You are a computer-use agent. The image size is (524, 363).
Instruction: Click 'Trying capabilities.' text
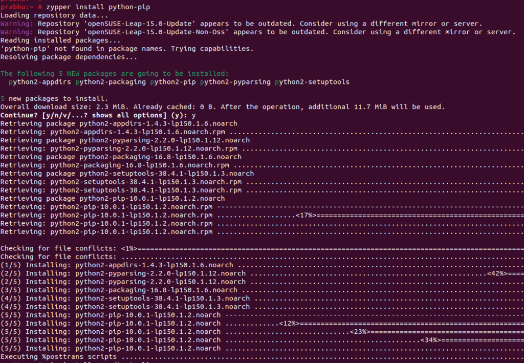[x=212, y=49]
